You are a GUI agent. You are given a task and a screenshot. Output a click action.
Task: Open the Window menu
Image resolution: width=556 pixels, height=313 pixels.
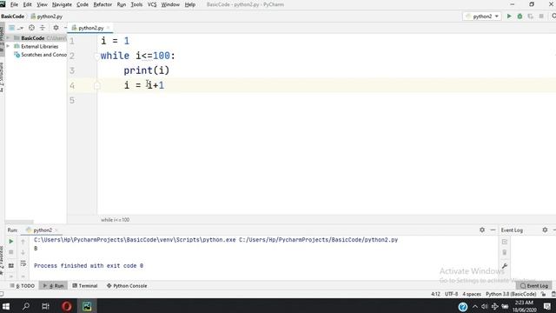pyautogui.click(x=170, y=4)
